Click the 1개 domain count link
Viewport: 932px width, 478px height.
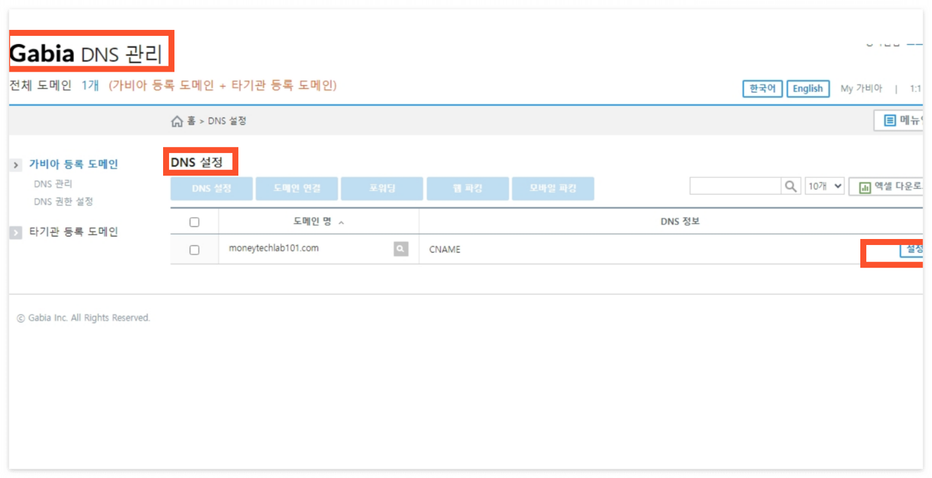90,85
